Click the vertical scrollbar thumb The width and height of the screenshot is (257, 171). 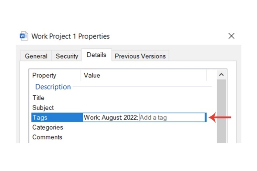pos(221,111)
